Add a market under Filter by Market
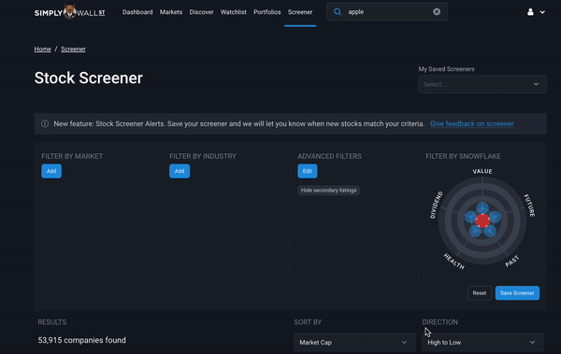Viewport: 561px width, 354px height. [x=51, y=171]
